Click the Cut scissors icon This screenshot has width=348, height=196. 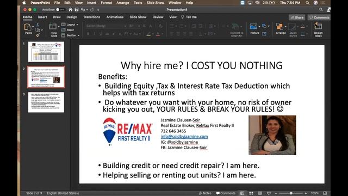tap(38, 24)
